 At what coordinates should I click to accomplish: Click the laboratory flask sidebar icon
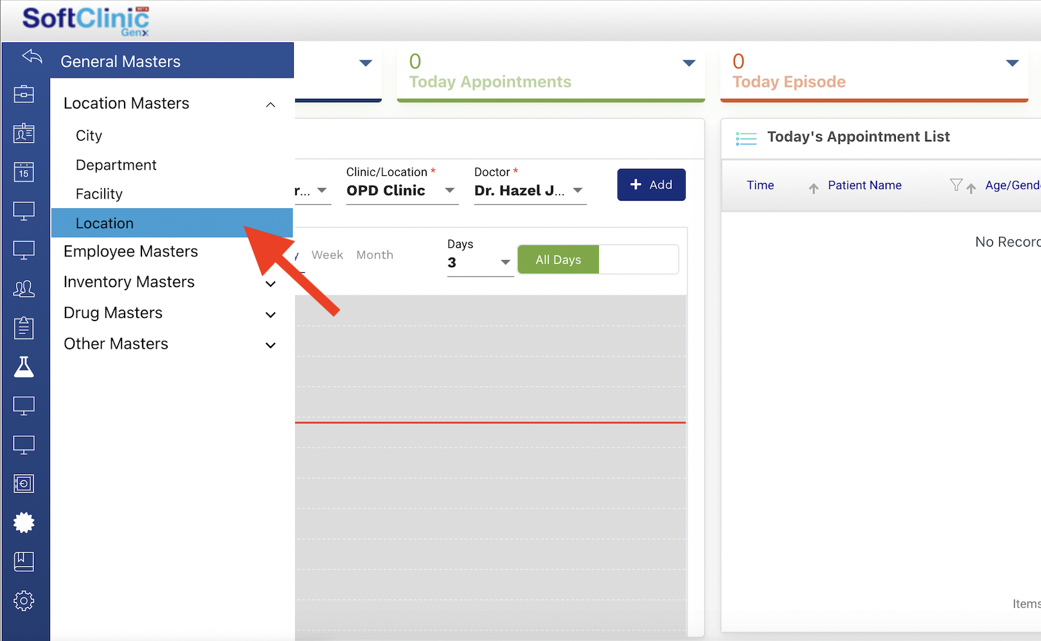24,367
